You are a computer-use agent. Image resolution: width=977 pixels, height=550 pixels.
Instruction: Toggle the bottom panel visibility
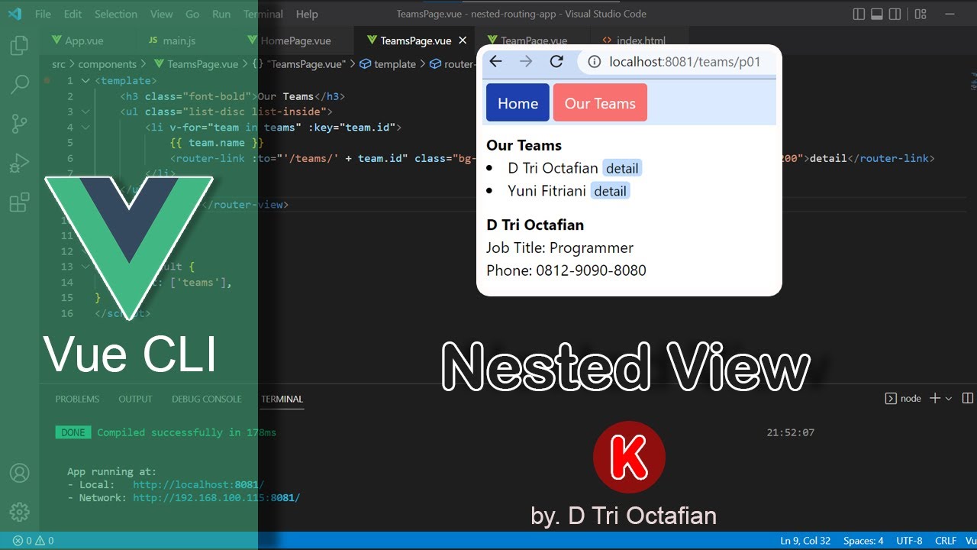tap(877, 14)
